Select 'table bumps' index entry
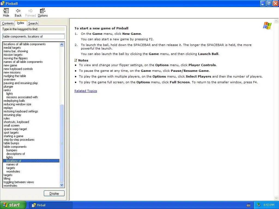 click(11, 143)
